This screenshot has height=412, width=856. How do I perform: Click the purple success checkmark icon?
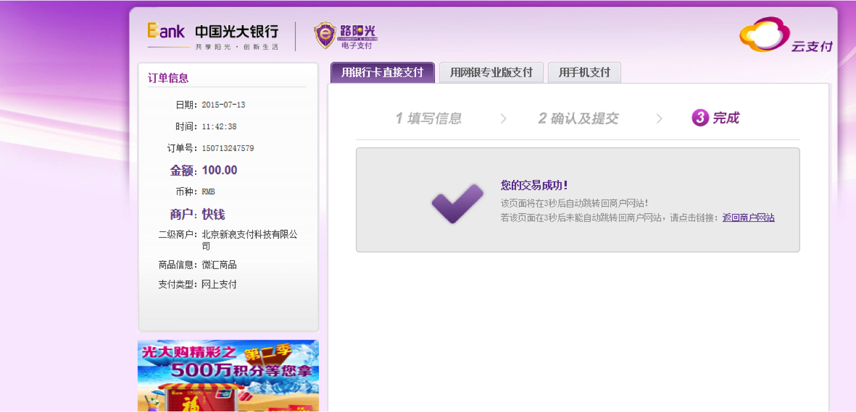click(x=457, y=203)
